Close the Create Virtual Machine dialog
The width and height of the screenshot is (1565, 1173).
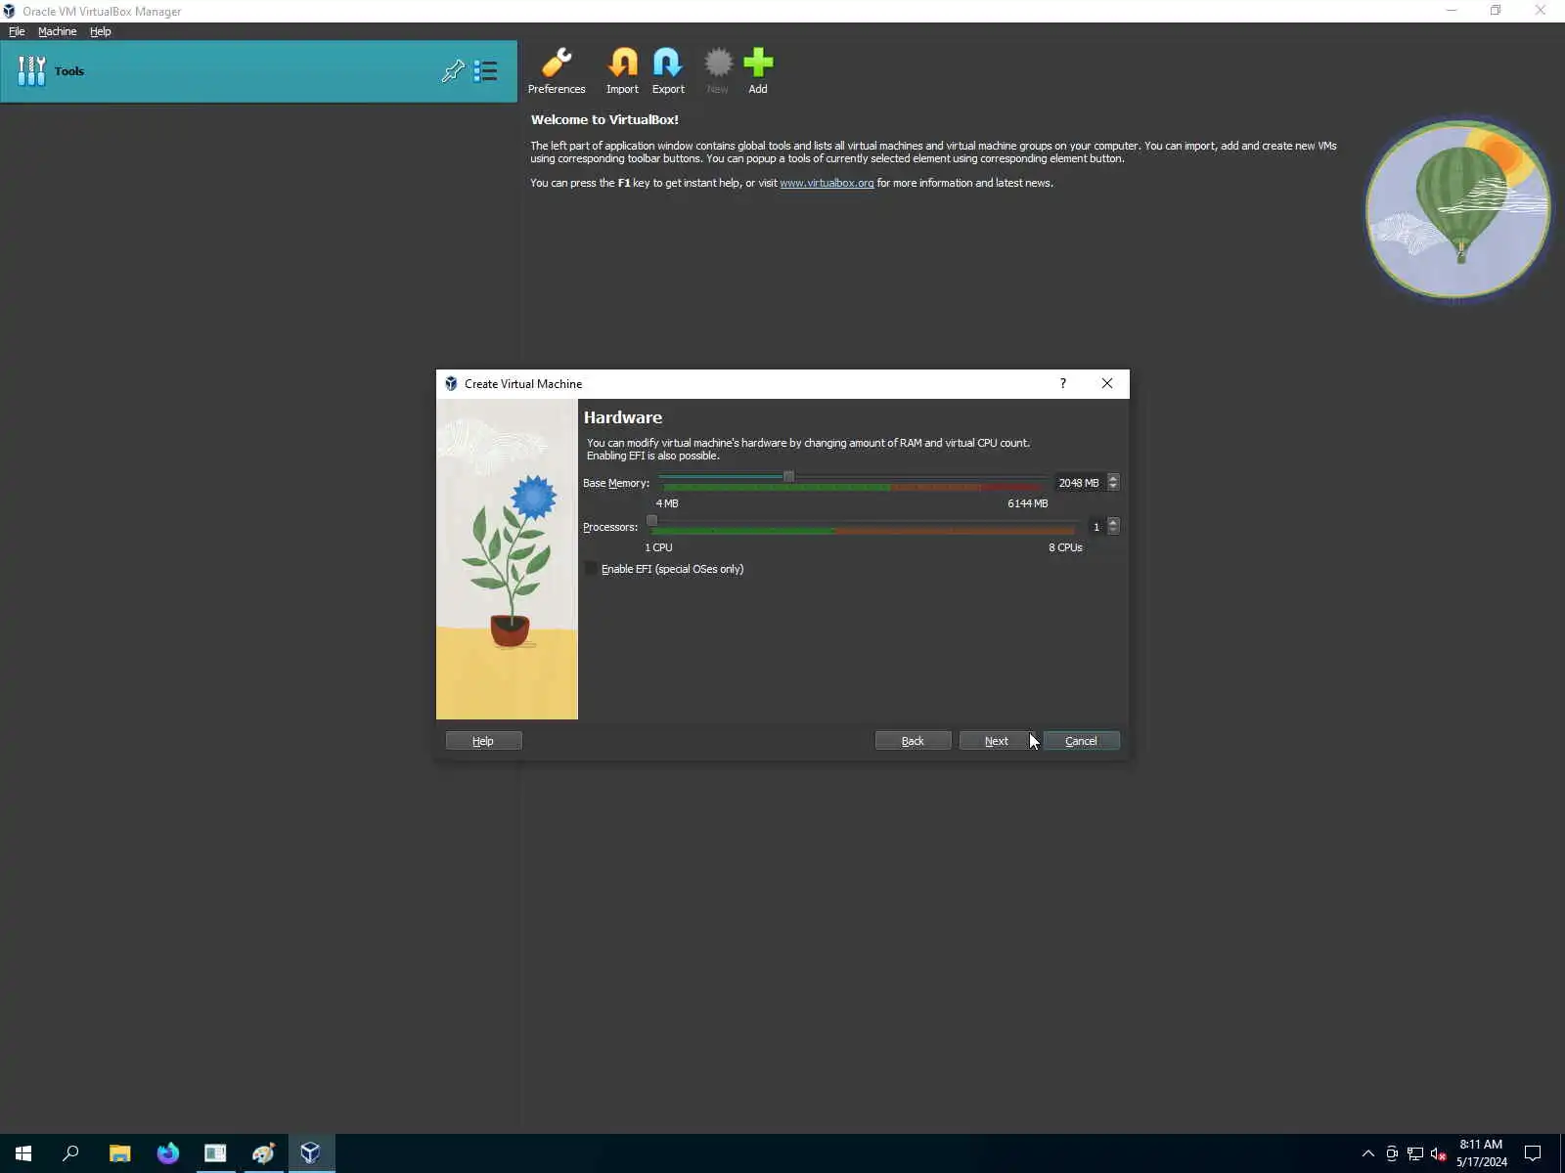pos(1107,383)
